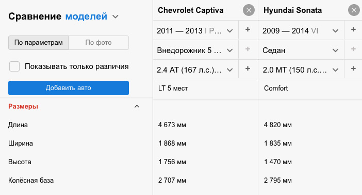The image size is (362, 195).
Task: Remove Chevrolet Captiva from comparison
Action: coord(249,10)
